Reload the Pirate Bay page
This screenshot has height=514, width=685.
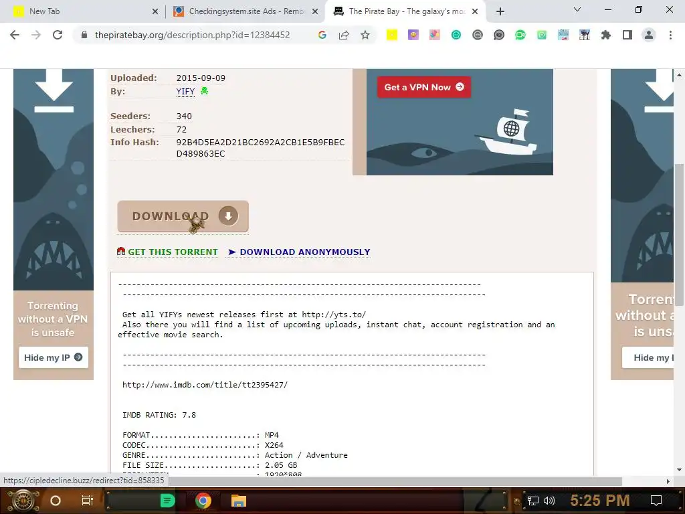click(x=58, y=35)
